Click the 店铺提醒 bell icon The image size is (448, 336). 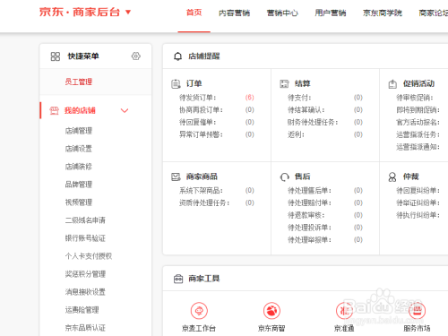click(177, 56)
